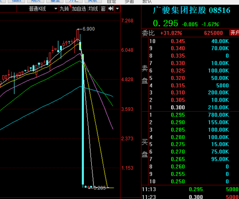Select sell level 10 price 0.345
239x199 pixels.
178,41
